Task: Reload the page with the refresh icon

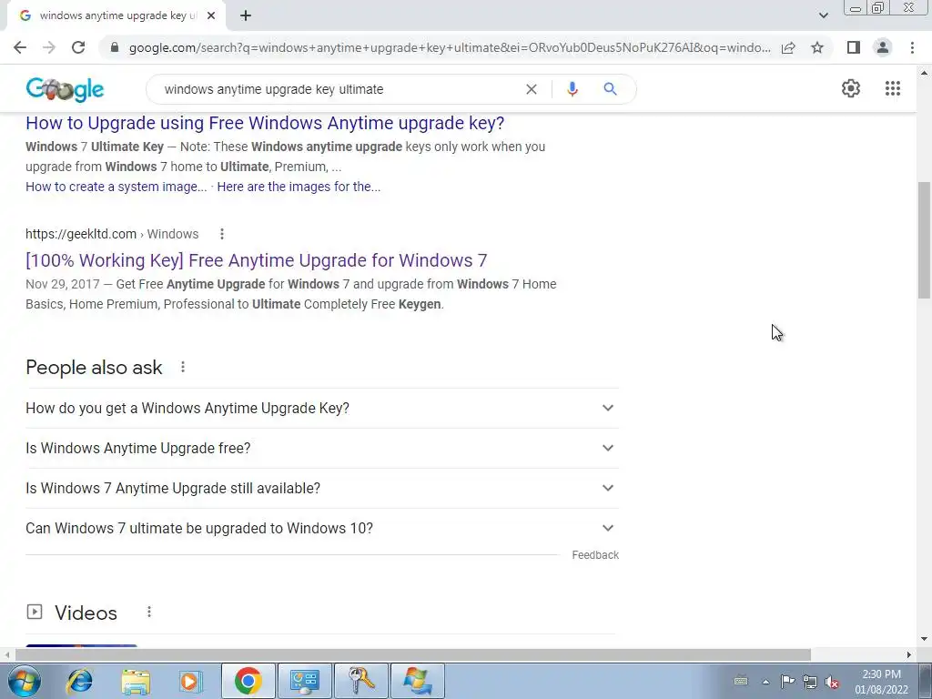Action: tap(78, 47)
